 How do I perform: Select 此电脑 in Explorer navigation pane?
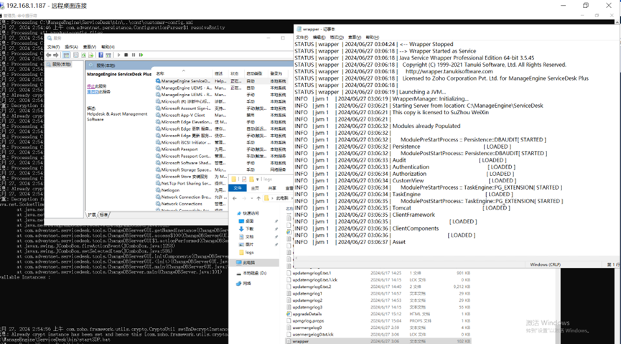pos(254,262)
